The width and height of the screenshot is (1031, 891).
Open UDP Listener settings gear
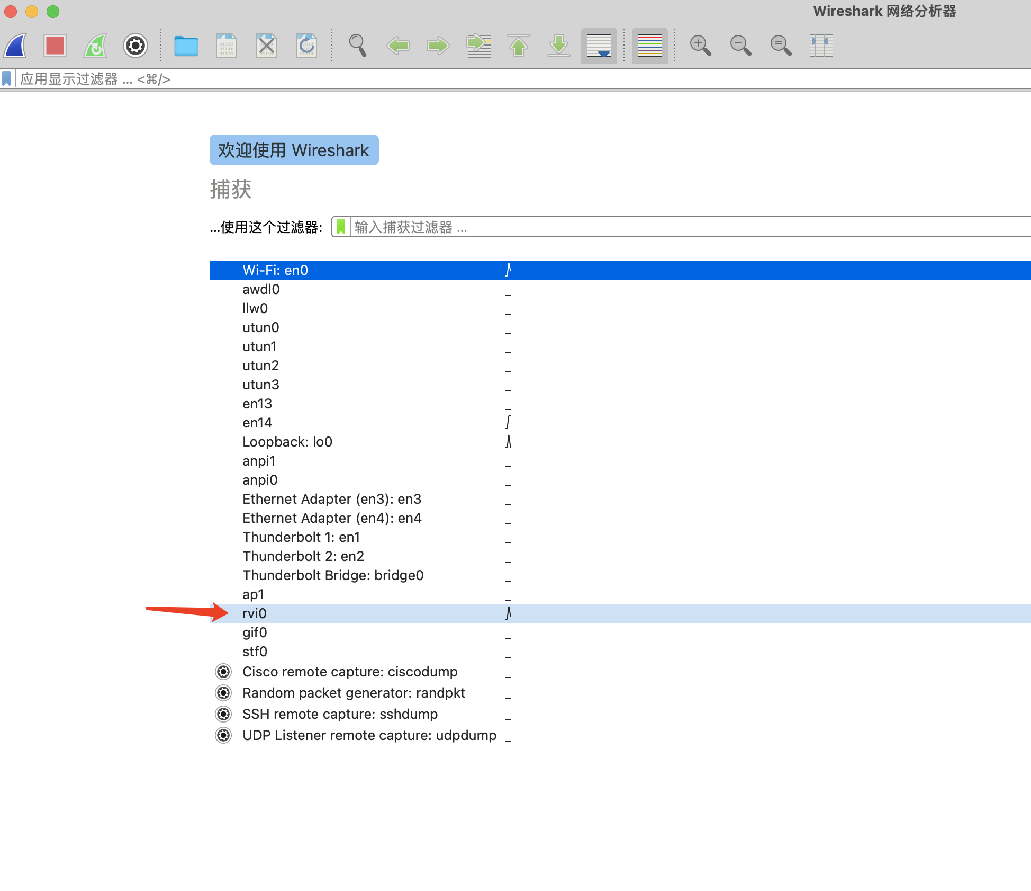click(223, 735)
